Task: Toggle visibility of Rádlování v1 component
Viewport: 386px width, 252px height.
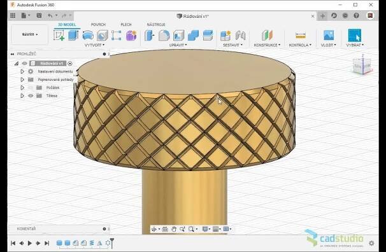Action: click(x=25, y=64)
